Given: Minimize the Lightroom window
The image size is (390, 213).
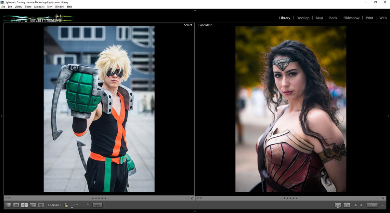Looking at the screenshot, I should pos(366,2).
